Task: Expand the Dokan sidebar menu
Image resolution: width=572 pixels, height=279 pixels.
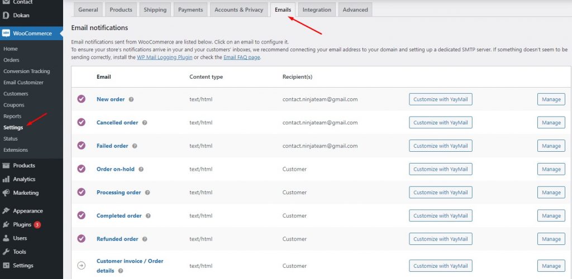Action: [21, 15]
